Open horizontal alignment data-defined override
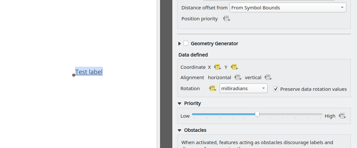The width and height of the screenshot is (357, 148). pos(238,78)
